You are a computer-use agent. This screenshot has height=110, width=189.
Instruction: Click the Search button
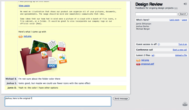183,14
